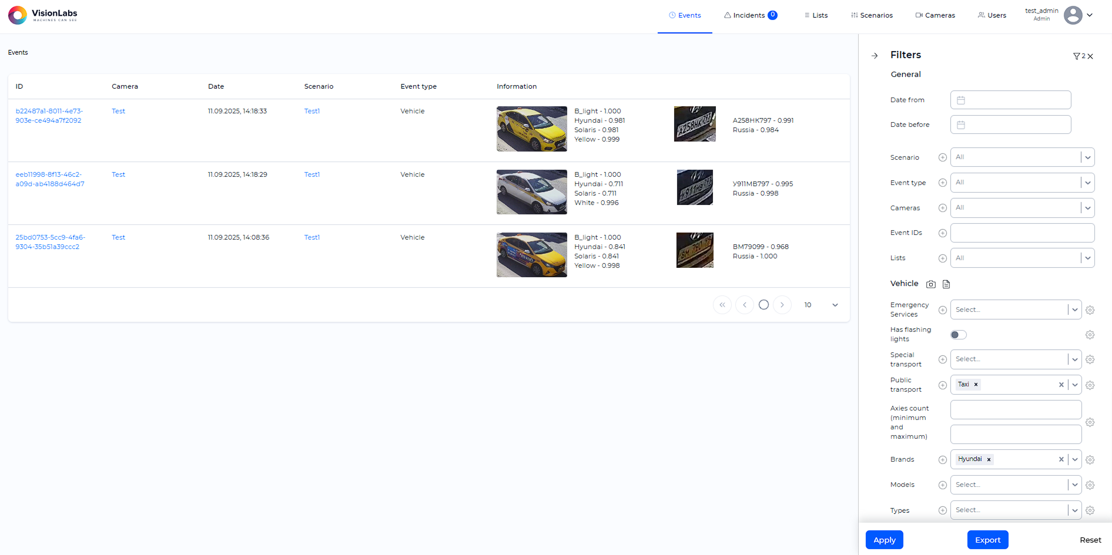The height and width of the screenshot is (555, 1112).
Task: Jump to first page with double-chevron icon
Action: [x=722, y=305]
